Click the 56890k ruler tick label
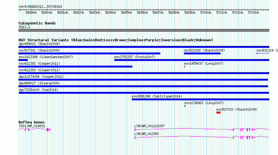The image size is (278, 155). point(31,12)
